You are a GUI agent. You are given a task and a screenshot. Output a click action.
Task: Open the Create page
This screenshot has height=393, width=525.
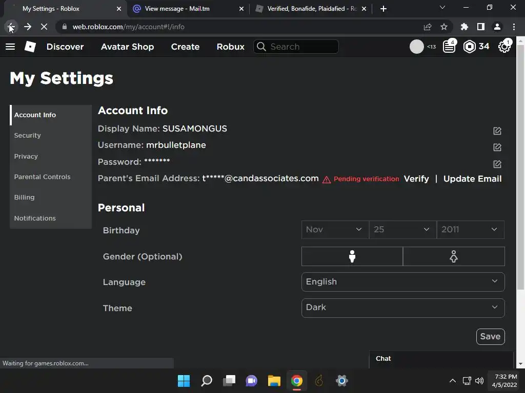[x=185, y=47]
